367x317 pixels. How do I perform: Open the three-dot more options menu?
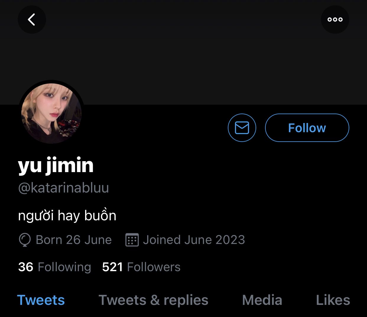(335, 20)
